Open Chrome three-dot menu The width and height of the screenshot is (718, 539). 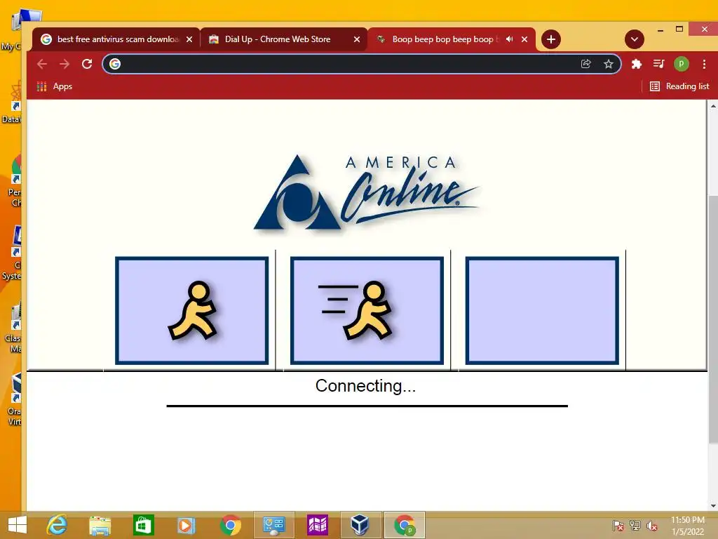[704, 64]
